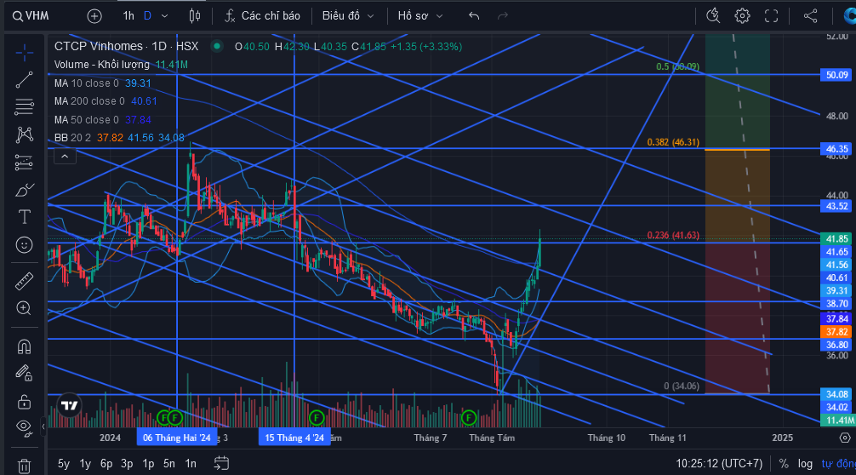Expand the timeframe interval dropdown
Image resolution: width=856 pixels, height=475 pixels.
(x=165, y=16)
